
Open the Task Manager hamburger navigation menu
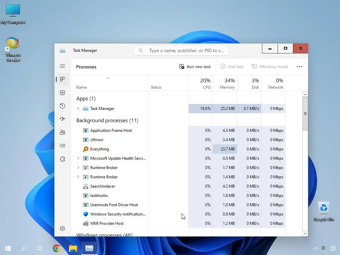click(x=62, y=66)
